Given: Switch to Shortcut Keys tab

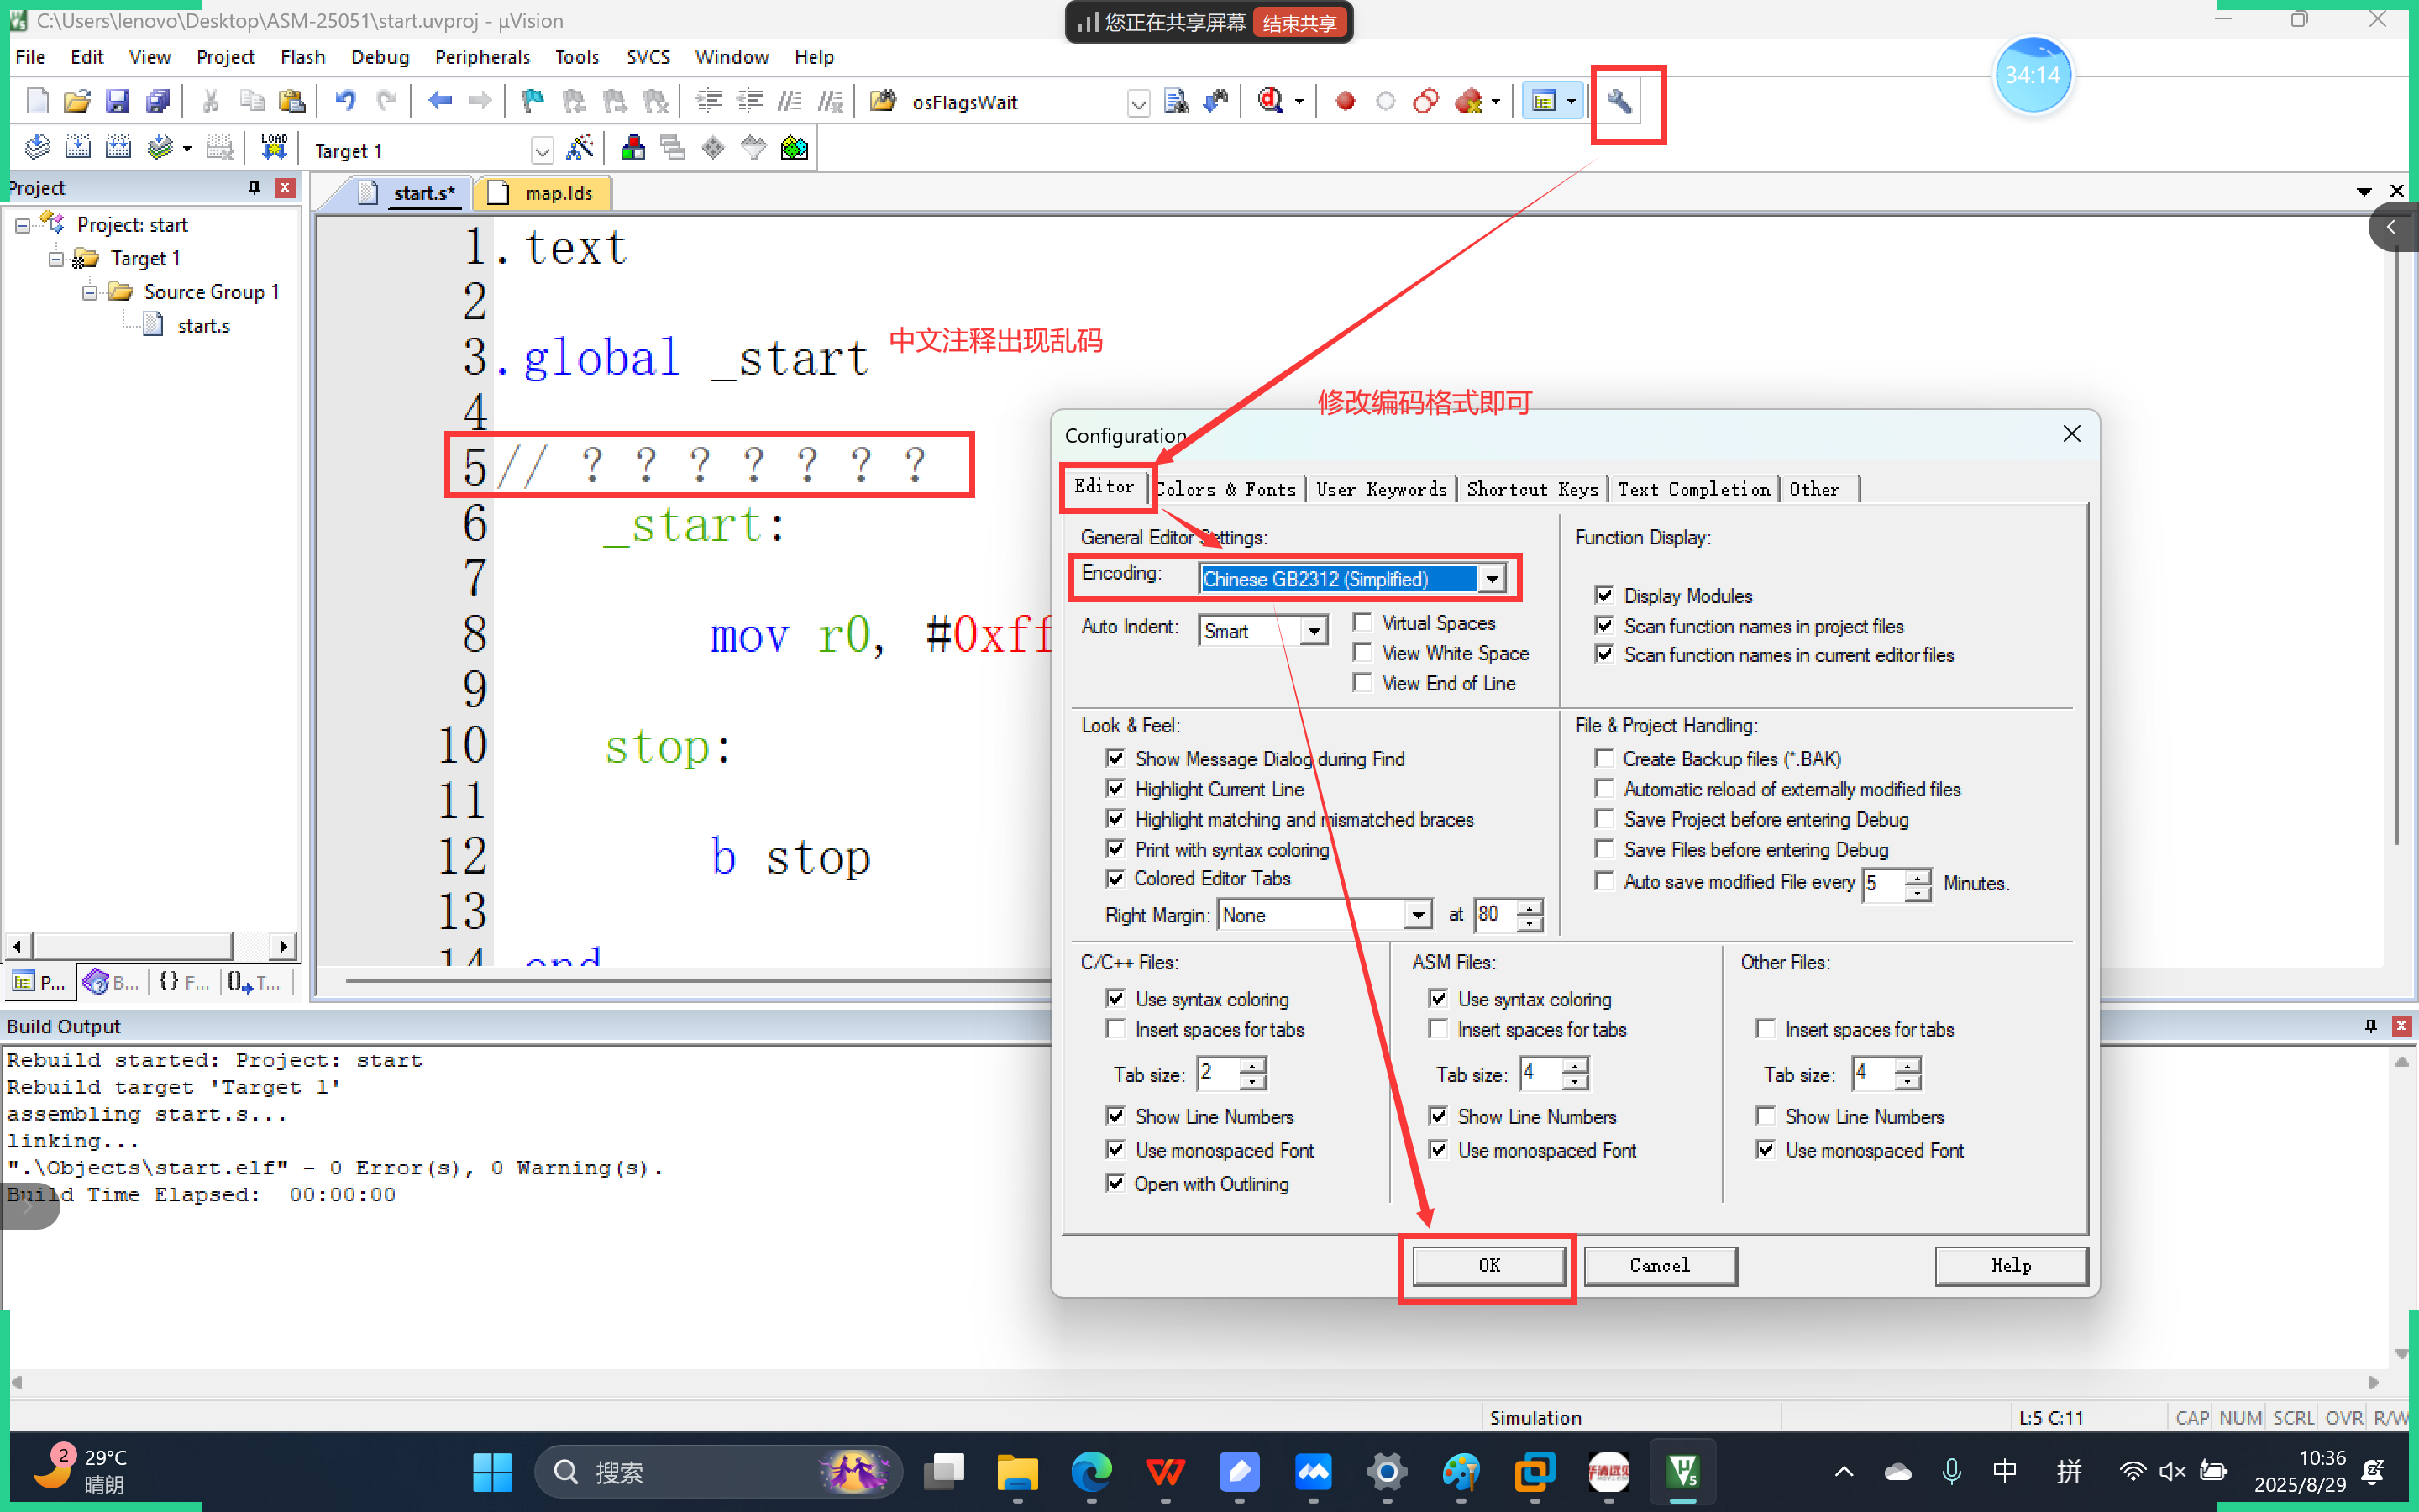Looking at the screenshot, I should pyautogui.click(x=1532, y=489).
